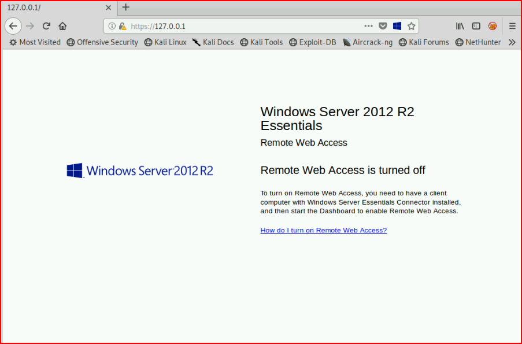Open the Offensive Security bookmark
Screen dimensions: 522x344
[102, 42]
